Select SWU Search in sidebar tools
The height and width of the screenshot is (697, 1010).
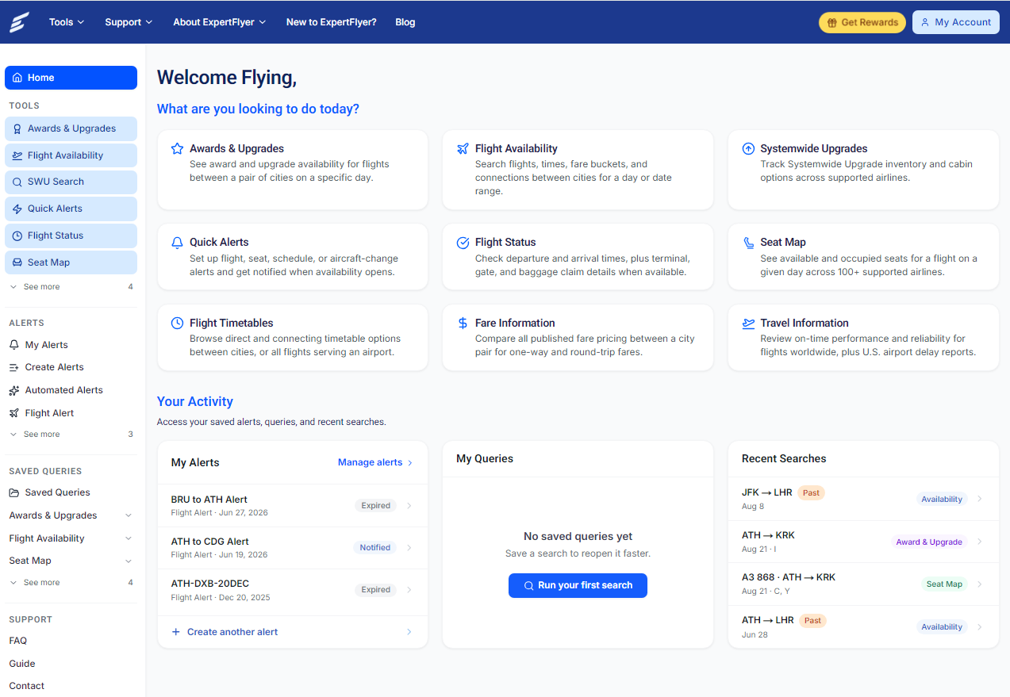click(x=71, y=182)
